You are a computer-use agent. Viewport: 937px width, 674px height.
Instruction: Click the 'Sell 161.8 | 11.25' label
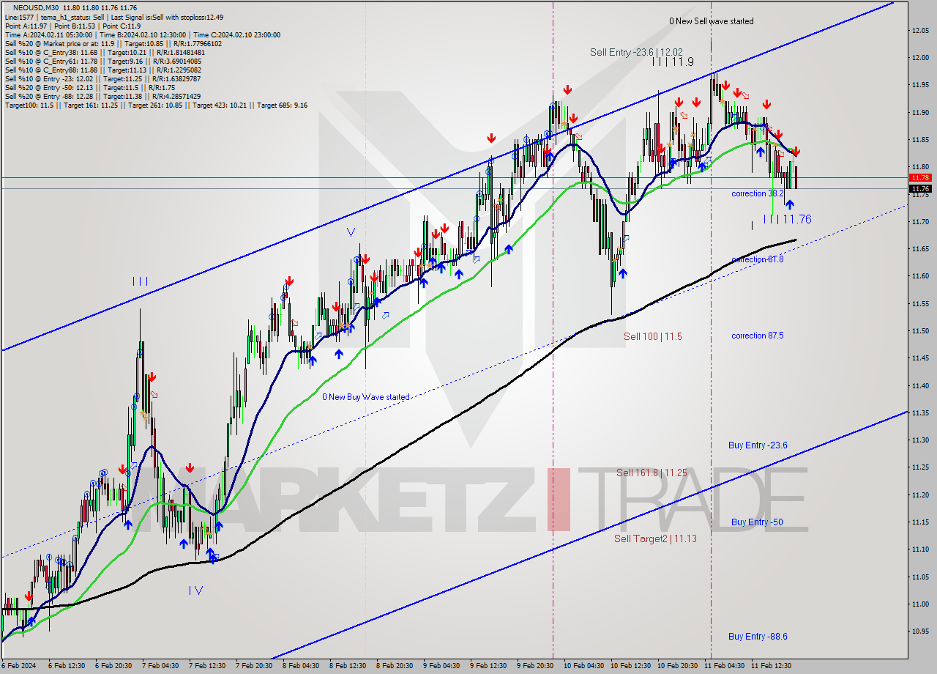[652, 473]
